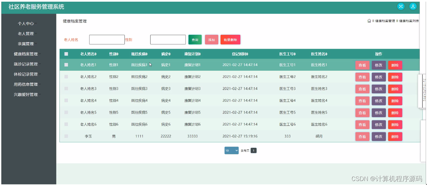Click 修改 for 老人姓名1 row
This screenshot has height=185, width=427.
[379, 65]
